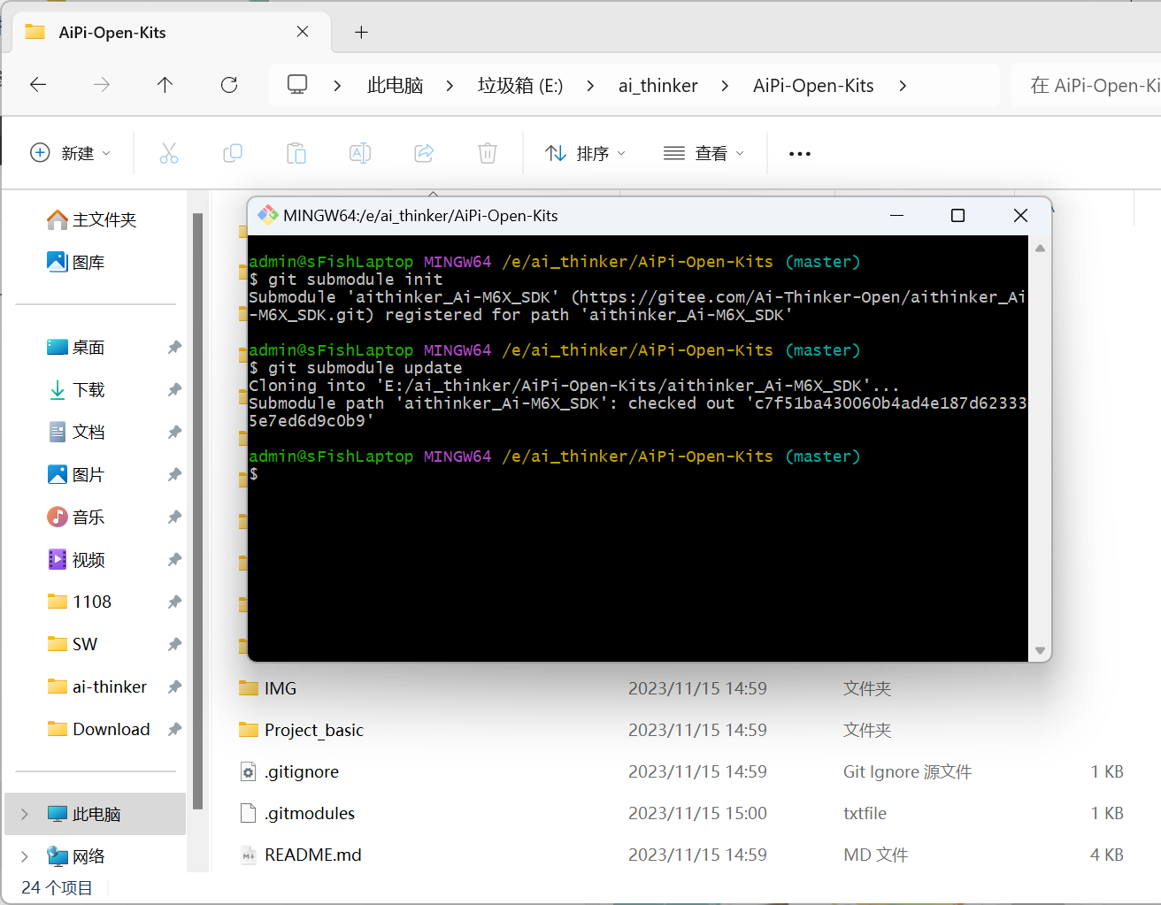This screenshot has width=1161, height=905.
Task: Open the 查看 (View) dropdown
Action: click(704, 153)
